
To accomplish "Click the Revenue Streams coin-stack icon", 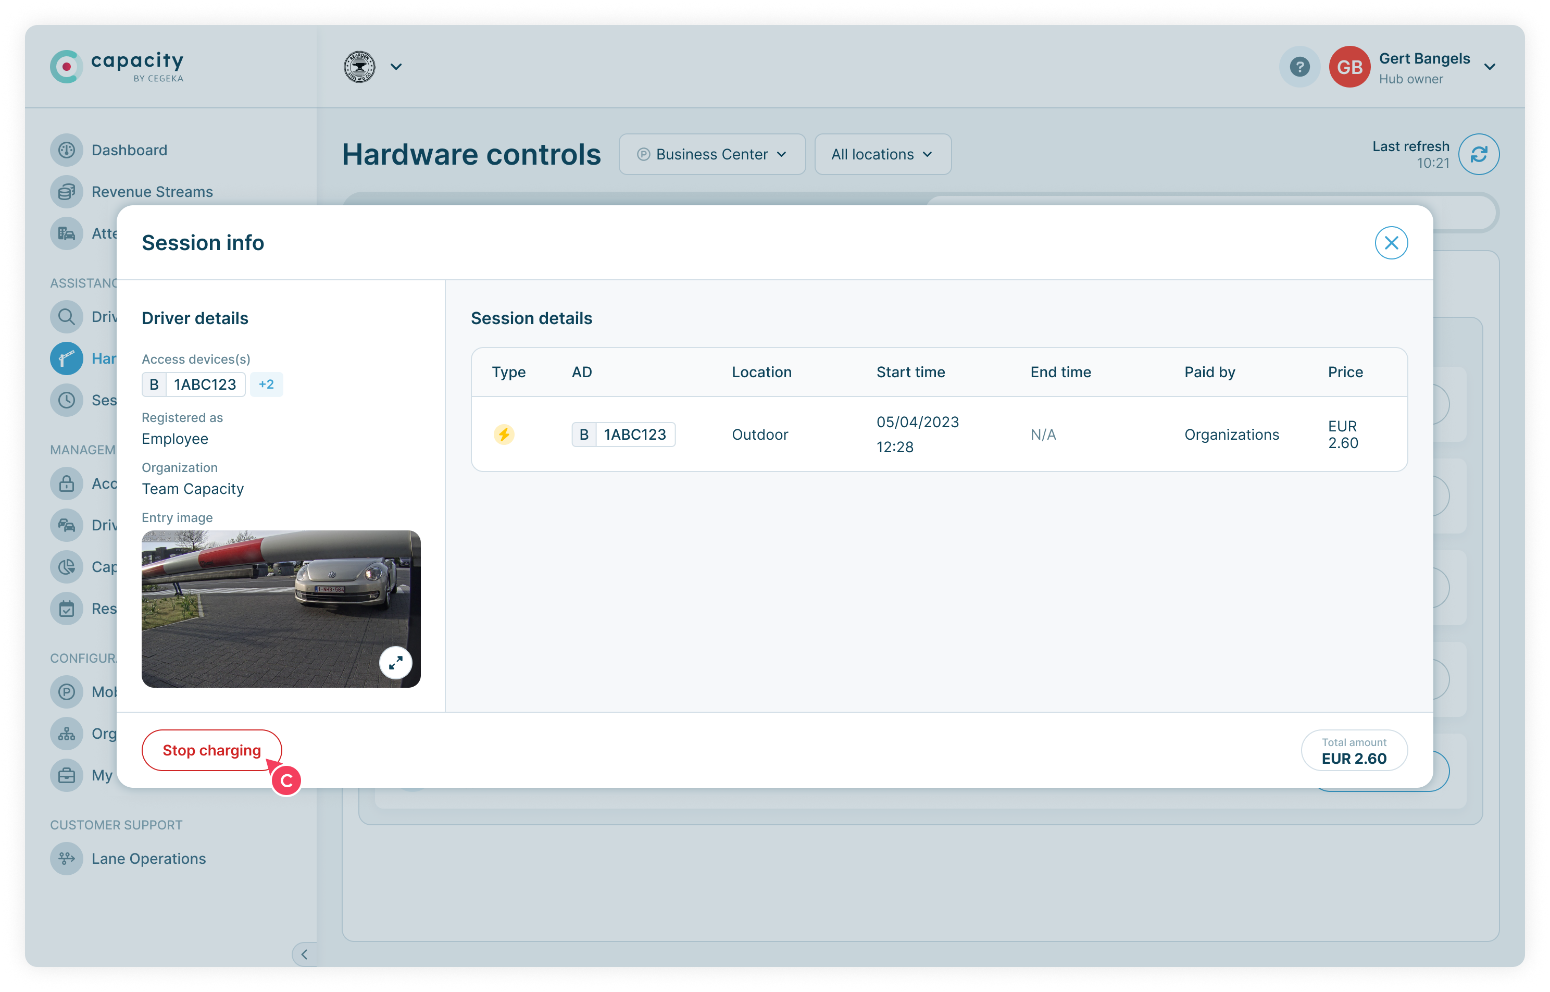I will 66,191.
